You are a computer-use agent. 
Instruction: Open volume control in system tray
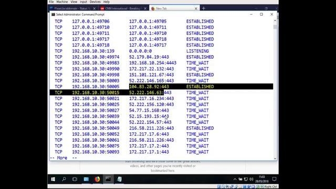(x=251, y=179)
